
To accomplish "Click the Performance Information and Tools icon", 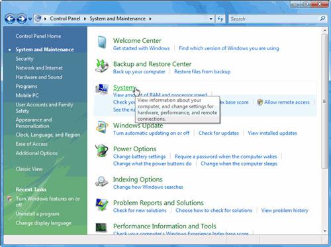I will point(101,228).
